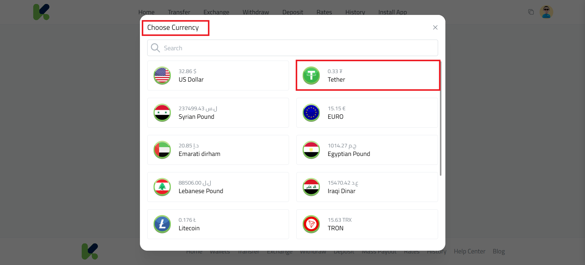Click the Iraqi Dinar flag icon
585x265 pixels.
[311, 187]
